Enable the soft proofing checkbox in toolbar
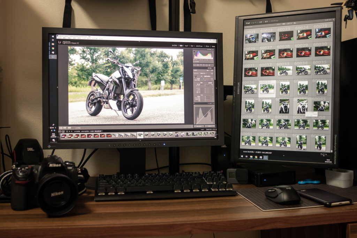The image size is (357, 238). click(x=74, y=128)
